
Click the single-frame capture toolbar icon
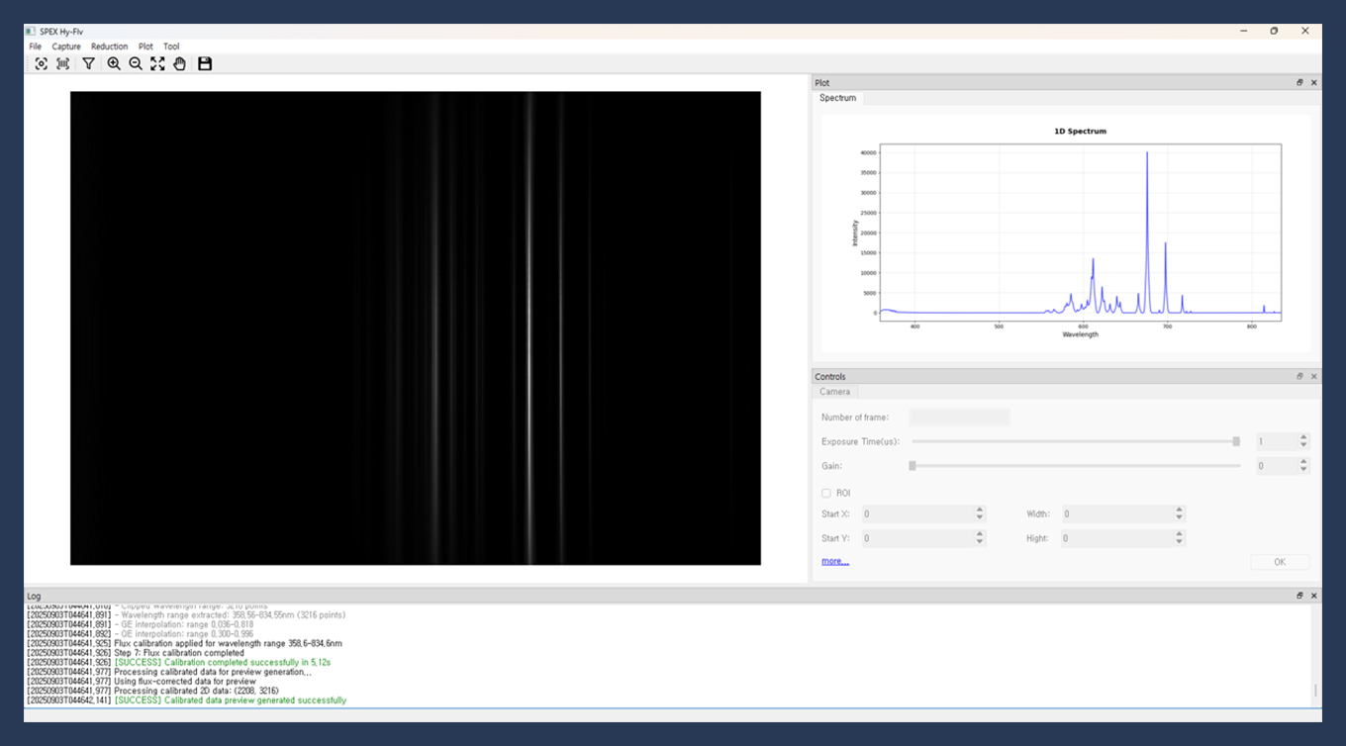click(41, 63)
